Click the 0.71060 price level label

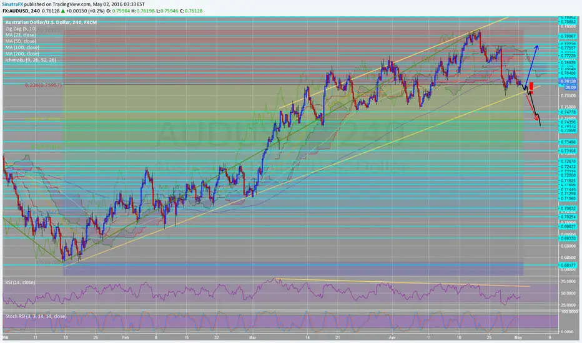pyautogui.click(x=568, y=198)
